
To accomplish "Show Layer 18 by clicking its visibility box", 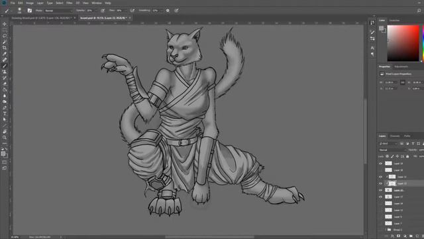I will tap(380, 170).
